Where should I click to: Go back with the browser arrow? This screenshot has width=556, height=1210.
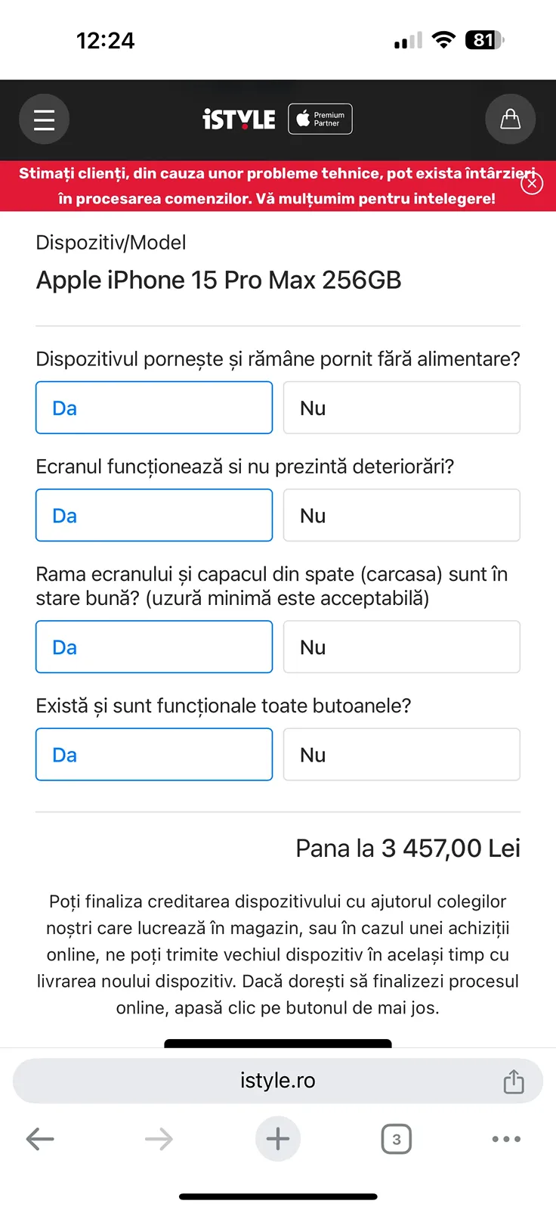(x=40, y=1139)
